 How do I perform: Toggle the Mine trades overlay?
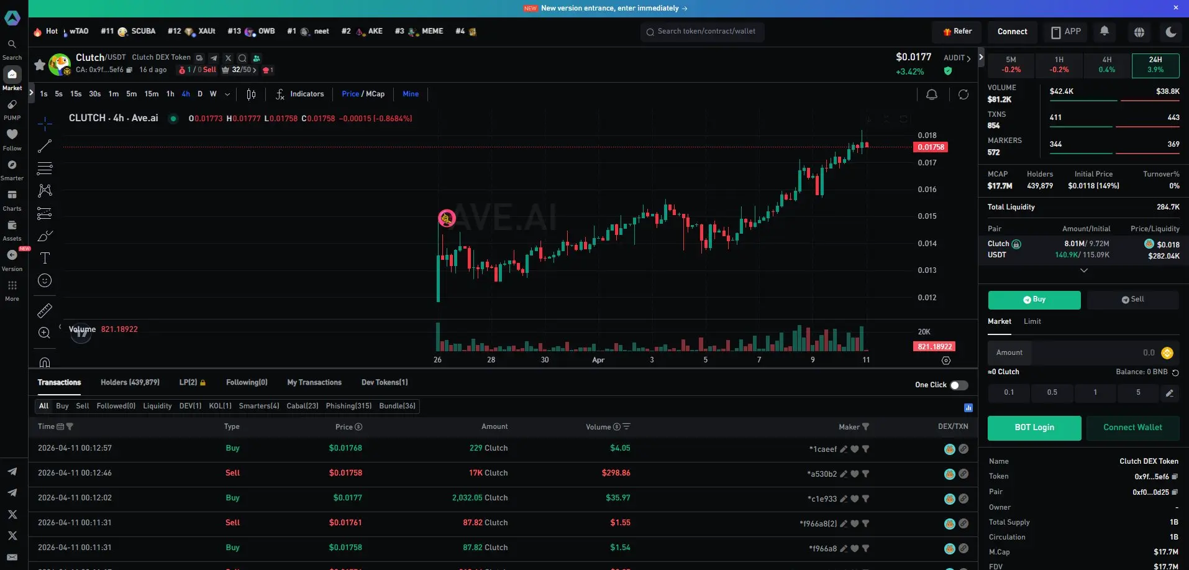pyautogui.click(x=411, y=94)
